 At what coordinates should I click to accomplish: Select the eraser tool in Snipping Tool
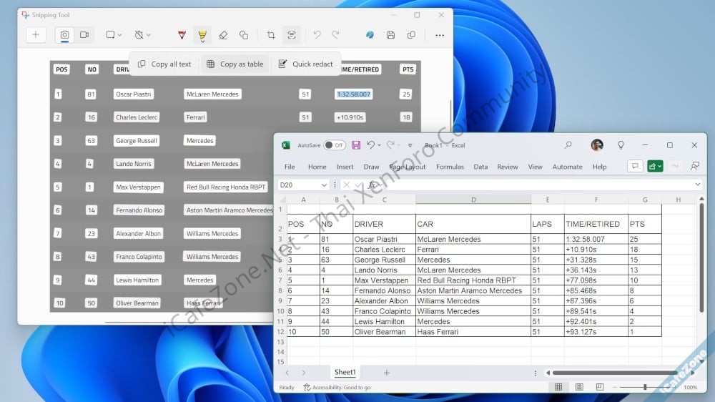[223, 35]
